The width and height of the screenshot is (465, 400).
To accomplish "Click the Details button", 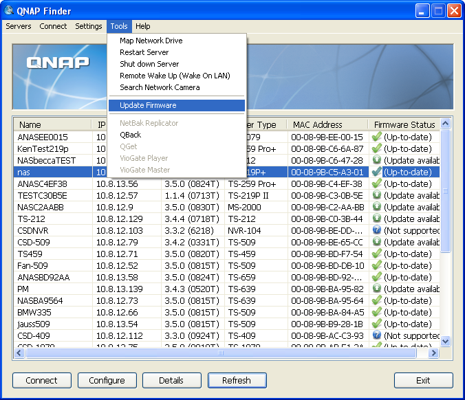I will pos(172,380).
